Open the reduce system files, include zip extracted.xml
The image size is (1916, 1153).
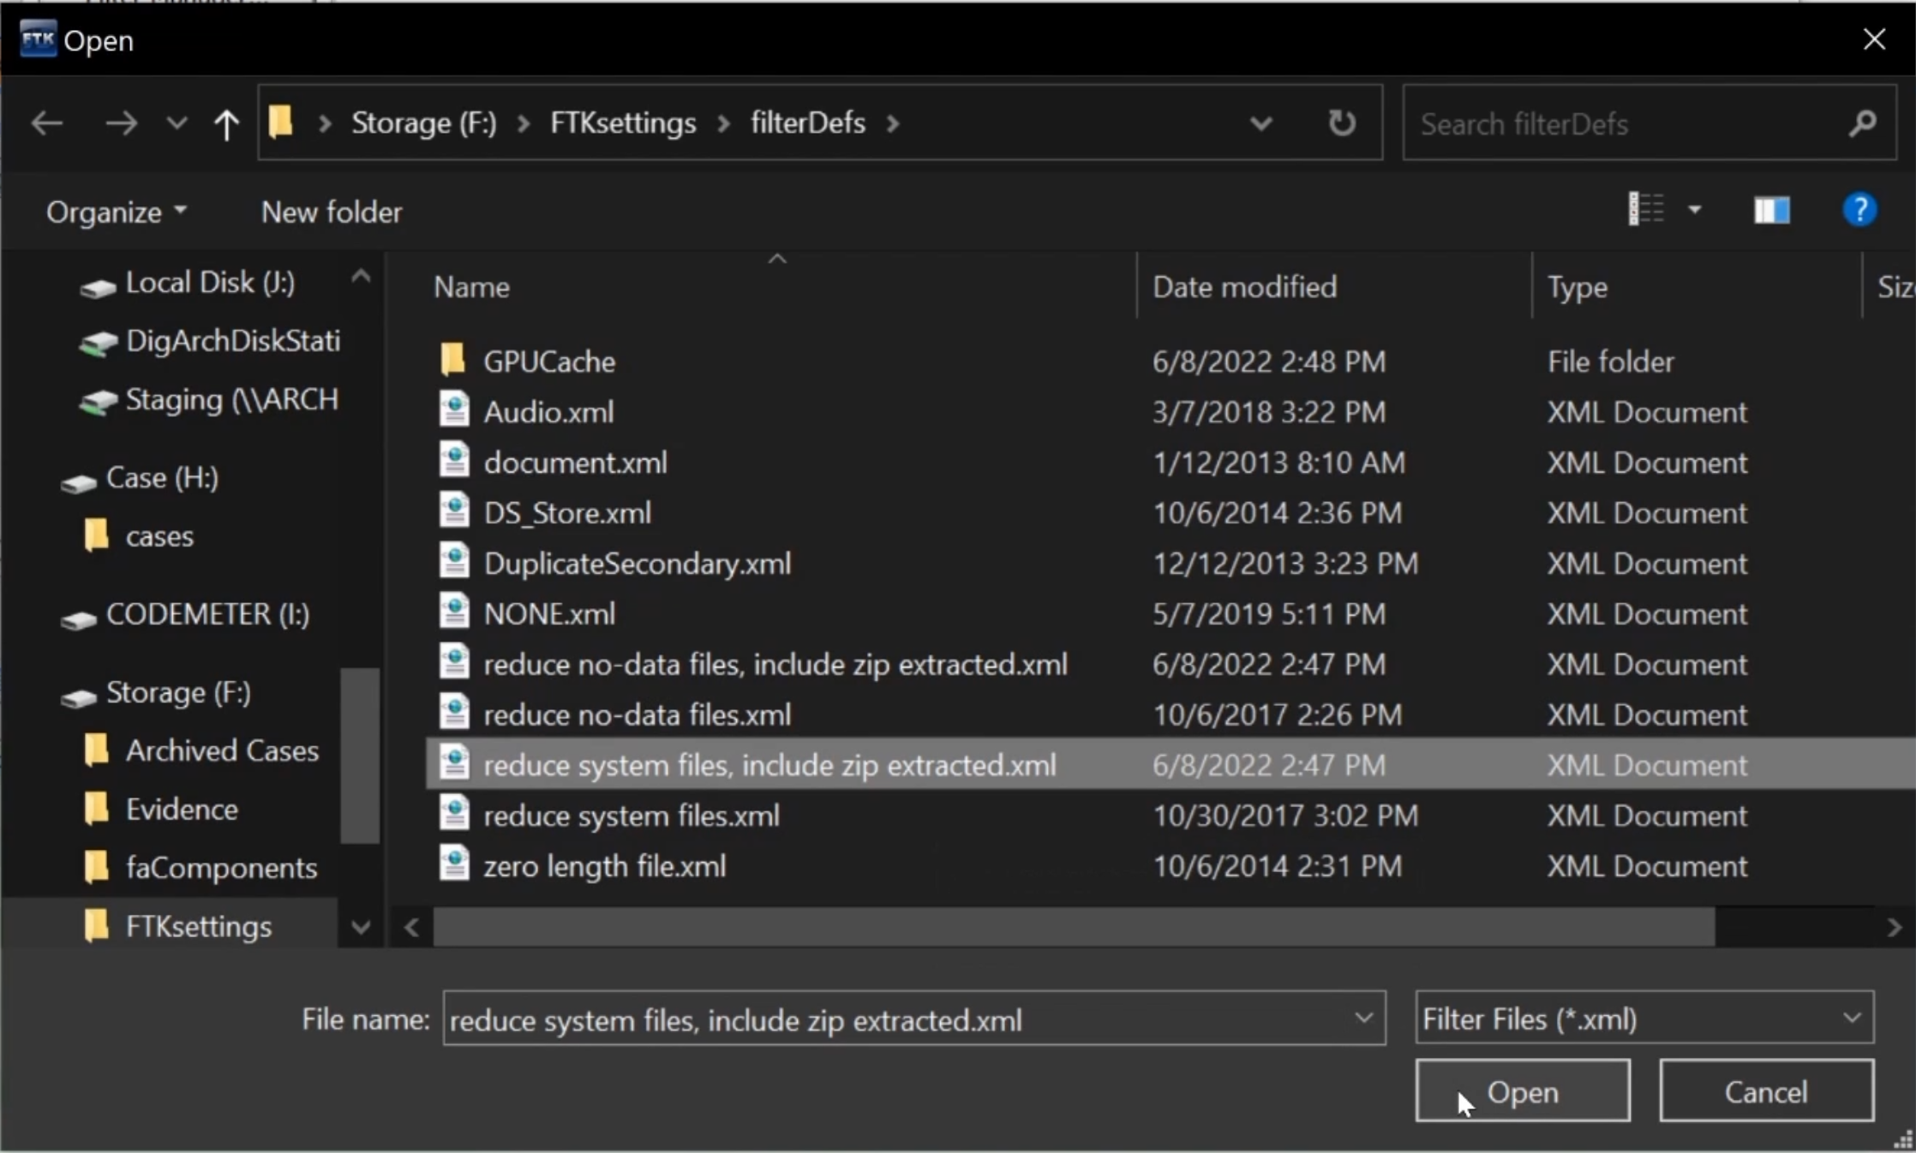coord(1522,1091)
